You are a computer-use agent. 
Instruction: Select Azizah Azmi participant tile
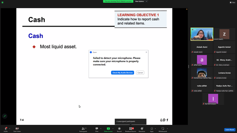pyautogui.click(x=202, y=47)
